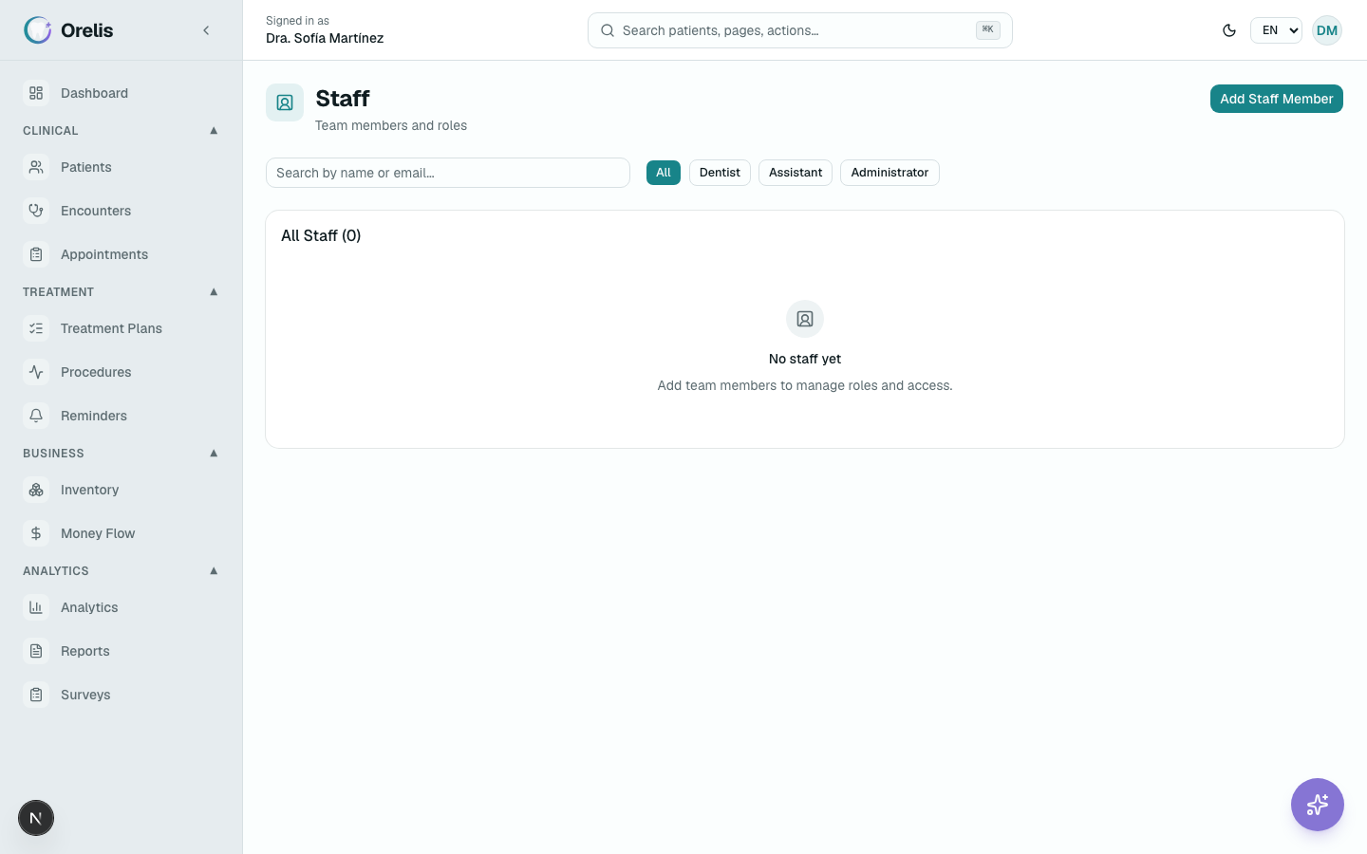Open the Analytics chart icon
This screenshot has height=854, width=1367.
pos(36,607)
